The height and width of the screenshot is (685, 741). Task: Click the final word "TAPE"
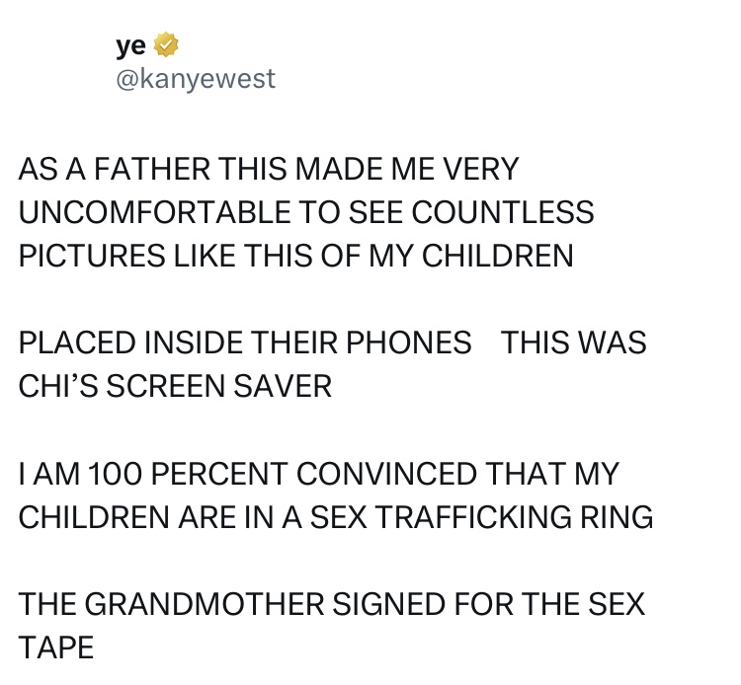coord(56,647)
